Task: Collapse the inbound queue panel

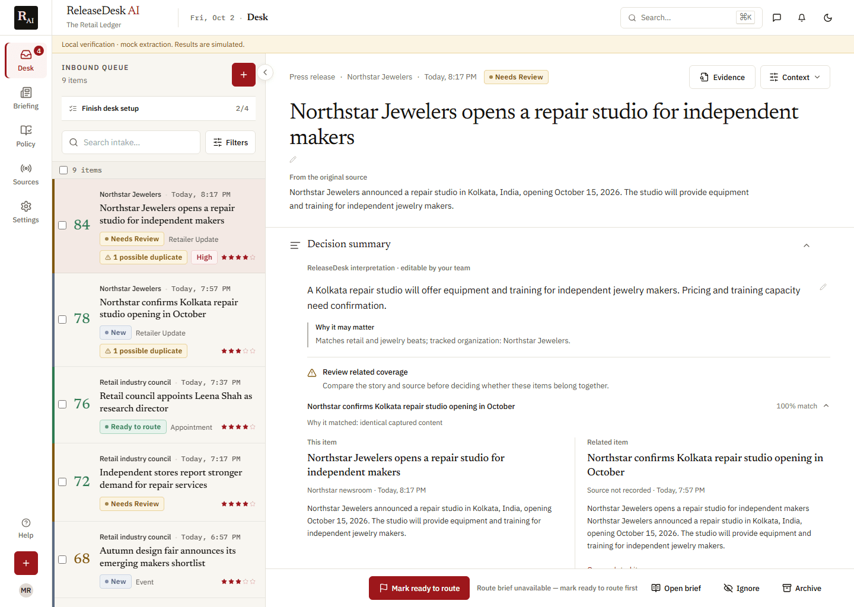Action: pos(265,72)
